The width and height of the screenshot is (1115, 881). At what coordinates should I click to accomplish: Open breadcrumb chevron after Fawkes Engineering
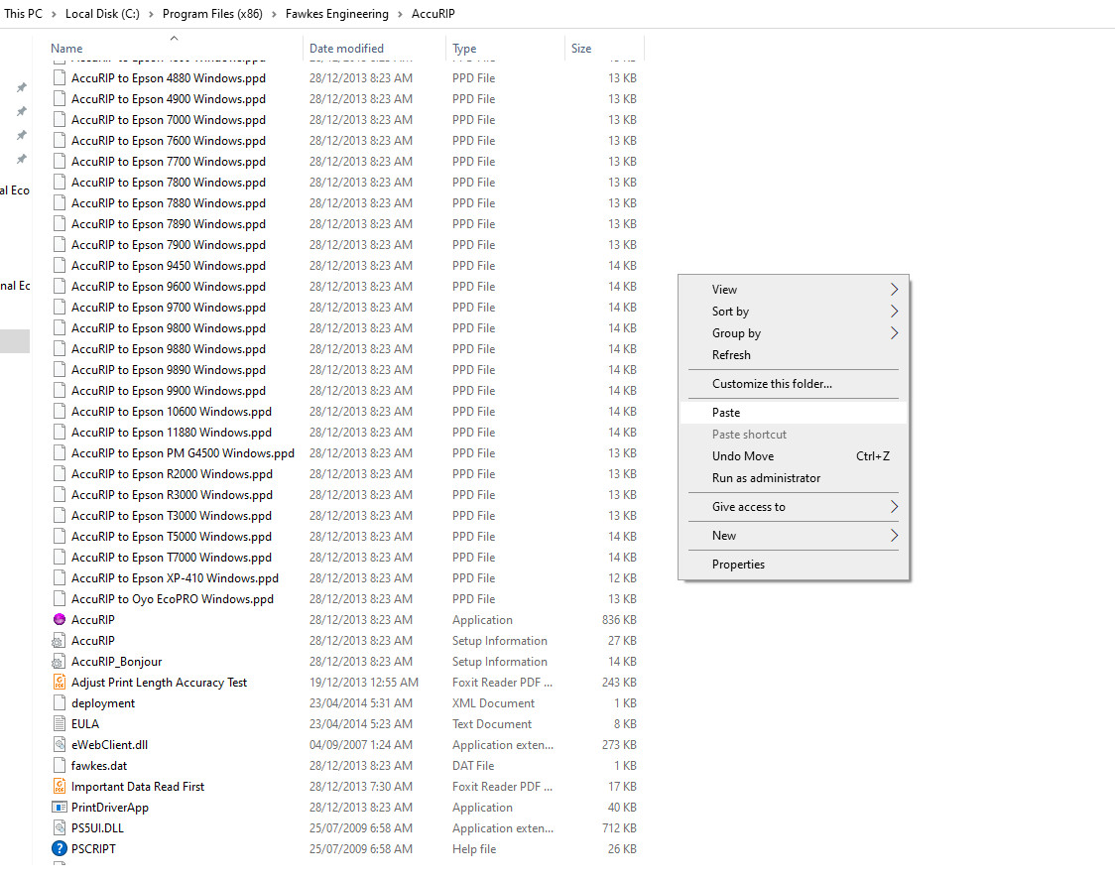pos(400,14)
